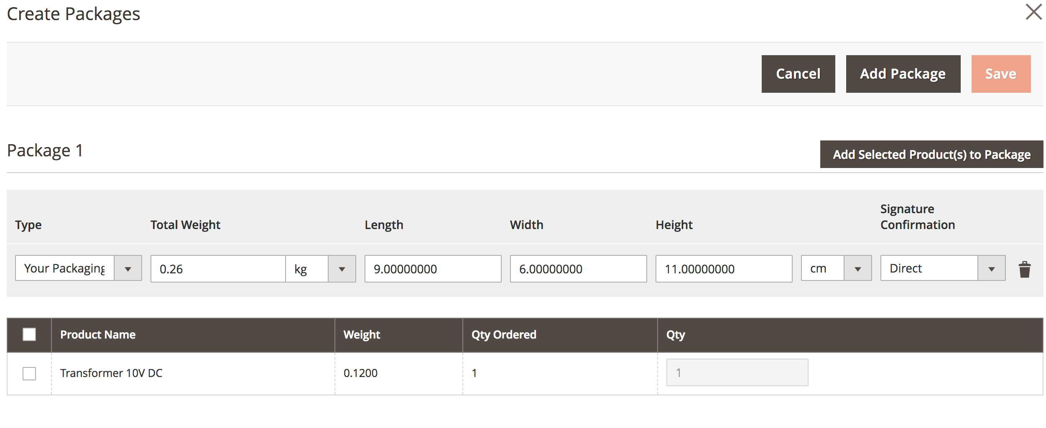Delete Package 1 with trash icon
Screen dimensions: 1046x428
point(1024,269)
